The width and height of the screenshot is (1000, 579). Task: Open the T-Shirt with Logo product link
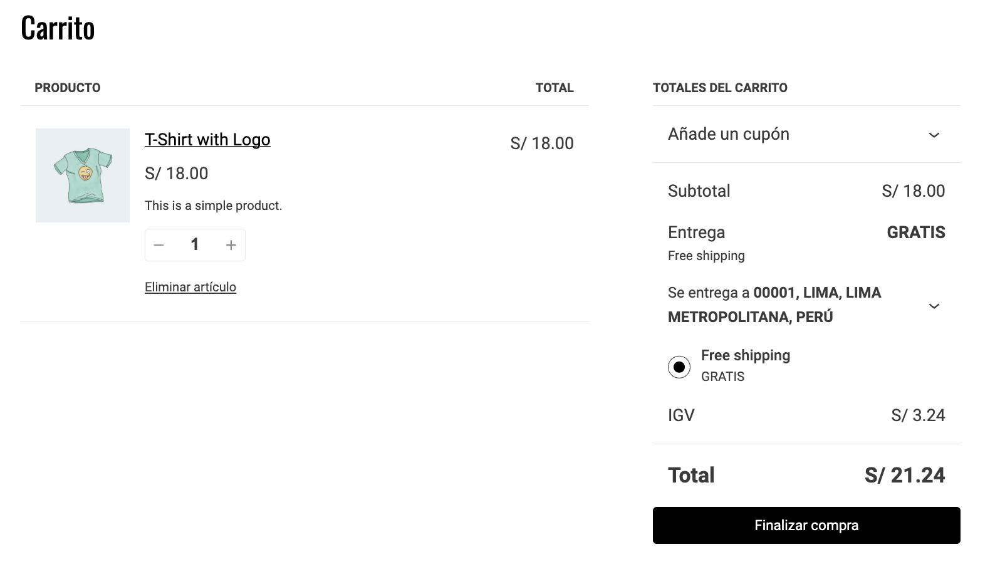[x=207, y=140]
